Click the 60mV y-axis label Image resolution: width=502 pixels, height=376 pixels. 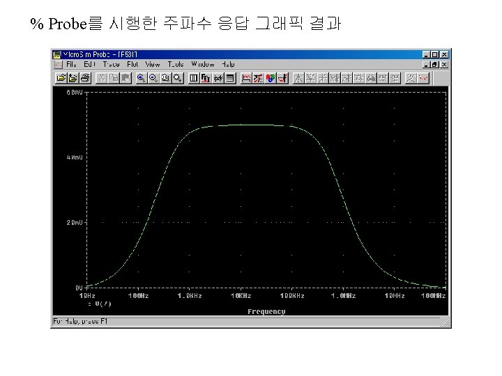75,93
